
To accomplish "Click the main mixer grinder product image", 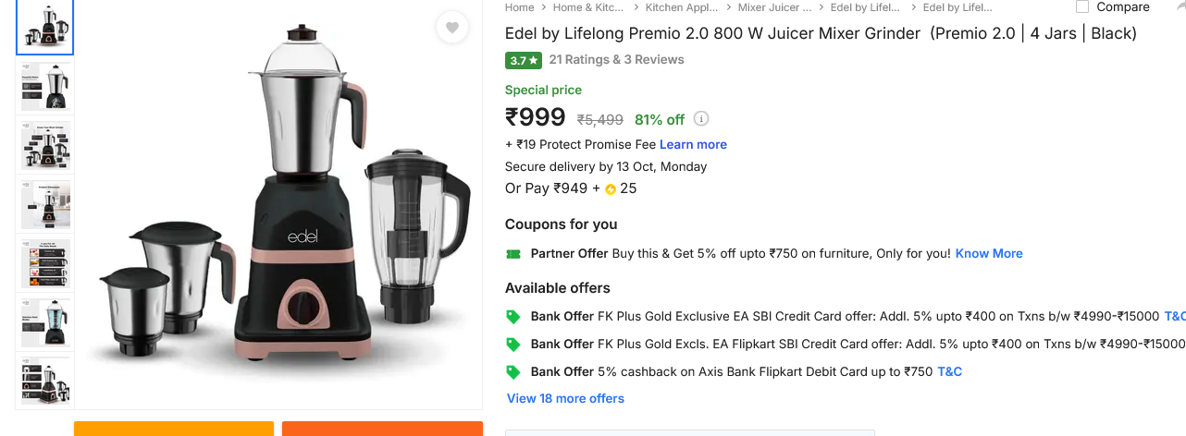I will [278, 203].
